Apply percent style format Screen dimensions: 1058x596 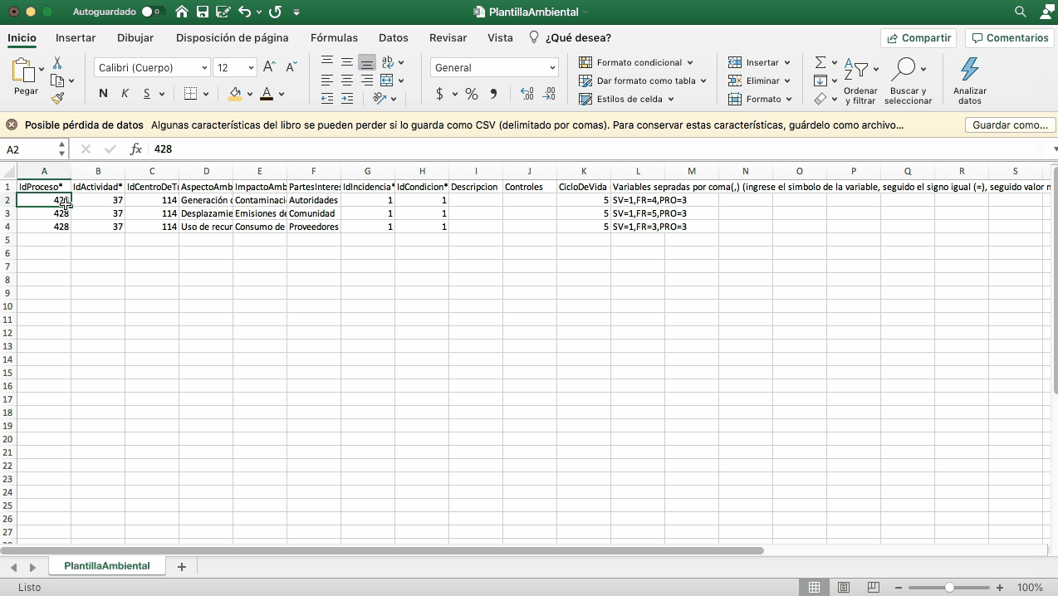point(472,94)
